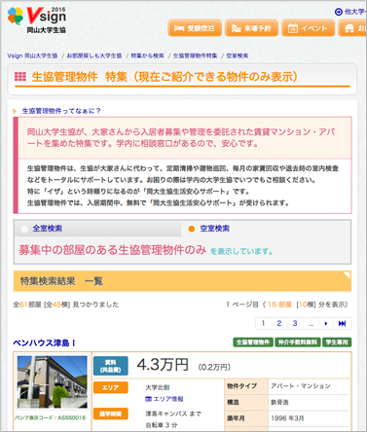Screen dimensions: 367x432
Task: Click the 大学北側 area value
Action: (x=158, y=387)
